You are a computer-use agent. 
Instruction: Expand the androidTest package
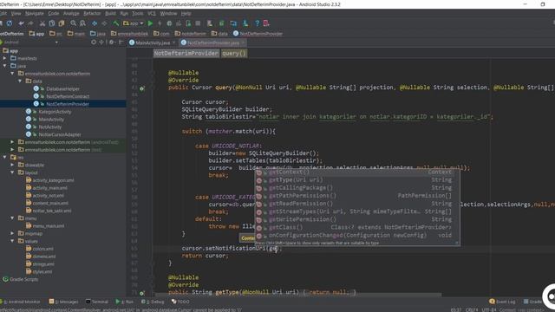pos(12,142)
